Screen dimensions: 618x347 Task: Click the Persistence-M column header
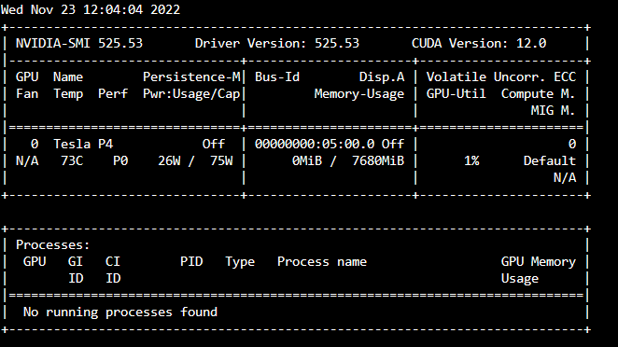click(x=191, y=76)
